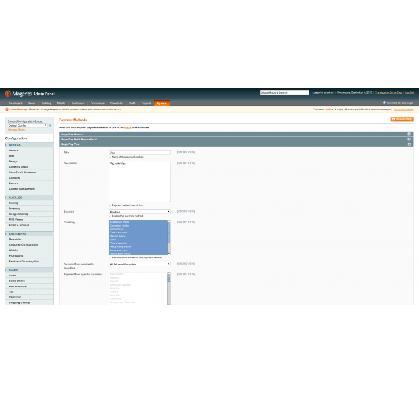
Task: Expand Sage Pay Debit MasterCard toggle icon
Action: pyautogui.click(x=409, y=139)
